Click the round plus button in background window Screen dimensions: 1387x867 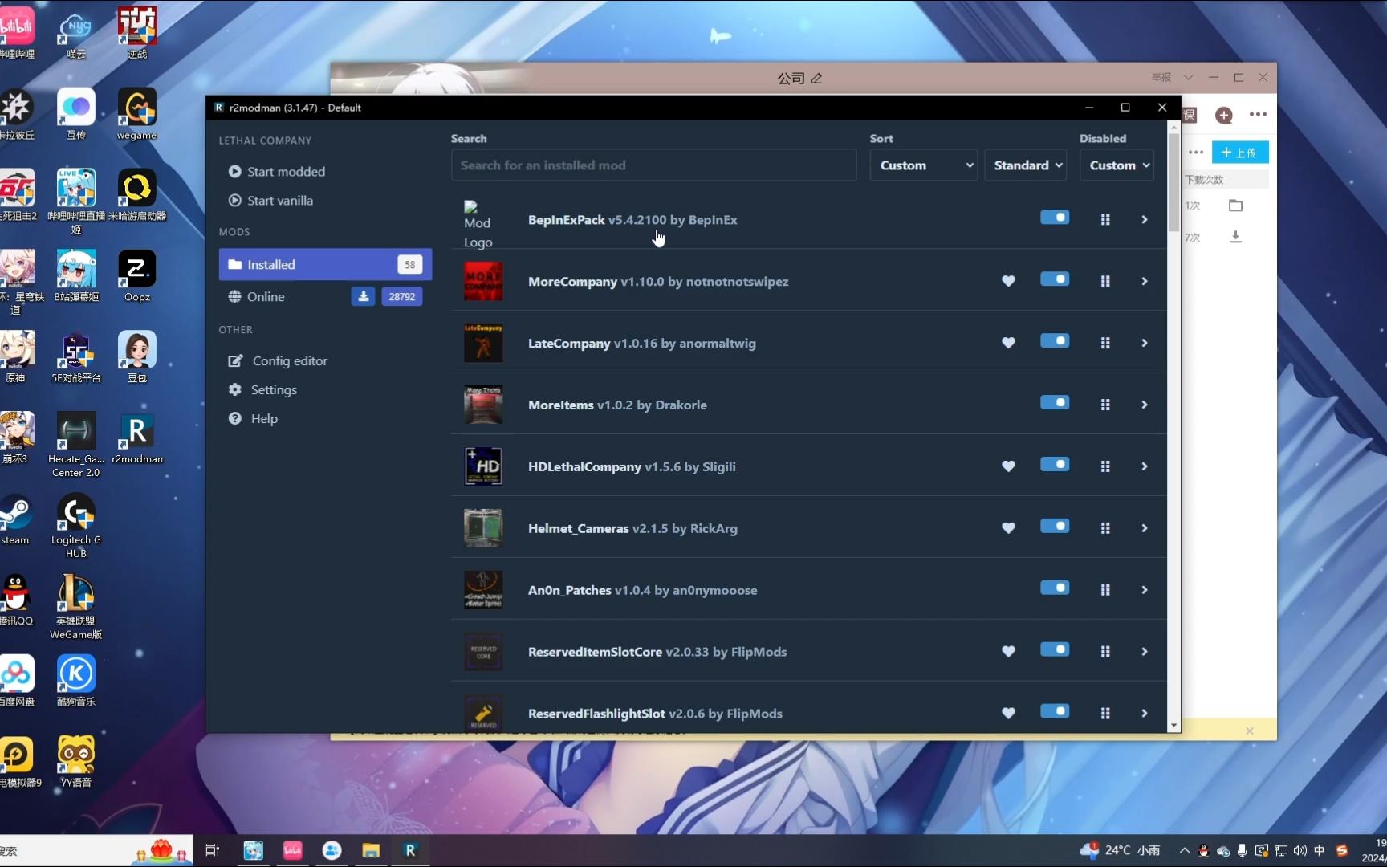(x=1223, y=115)
